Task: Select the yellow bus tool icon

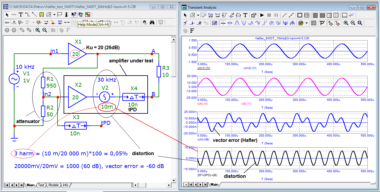Action: point(42,14)
